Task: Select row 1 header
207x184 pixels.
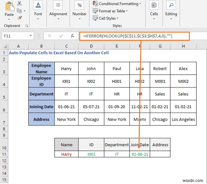Action: click(x=4, y=53)
